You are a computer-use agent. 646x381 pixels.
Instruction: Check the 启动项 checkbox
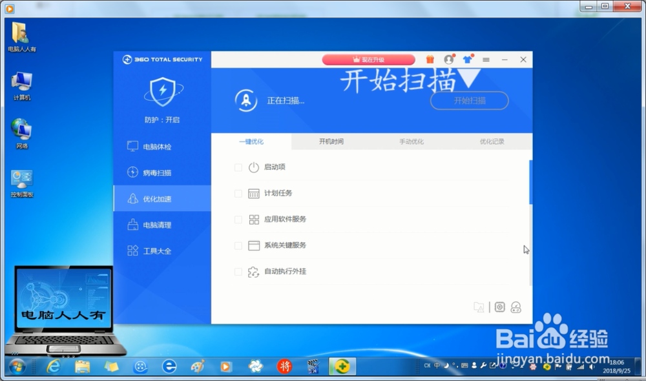pyautogui.click(x=238, y=167)
